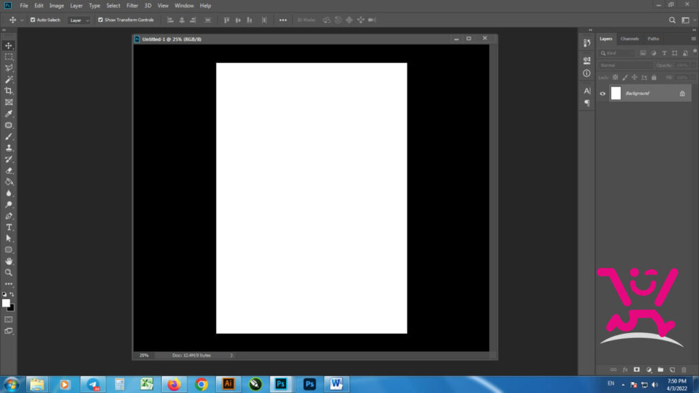
Task: Select the Hand tool
Action: 8,261
